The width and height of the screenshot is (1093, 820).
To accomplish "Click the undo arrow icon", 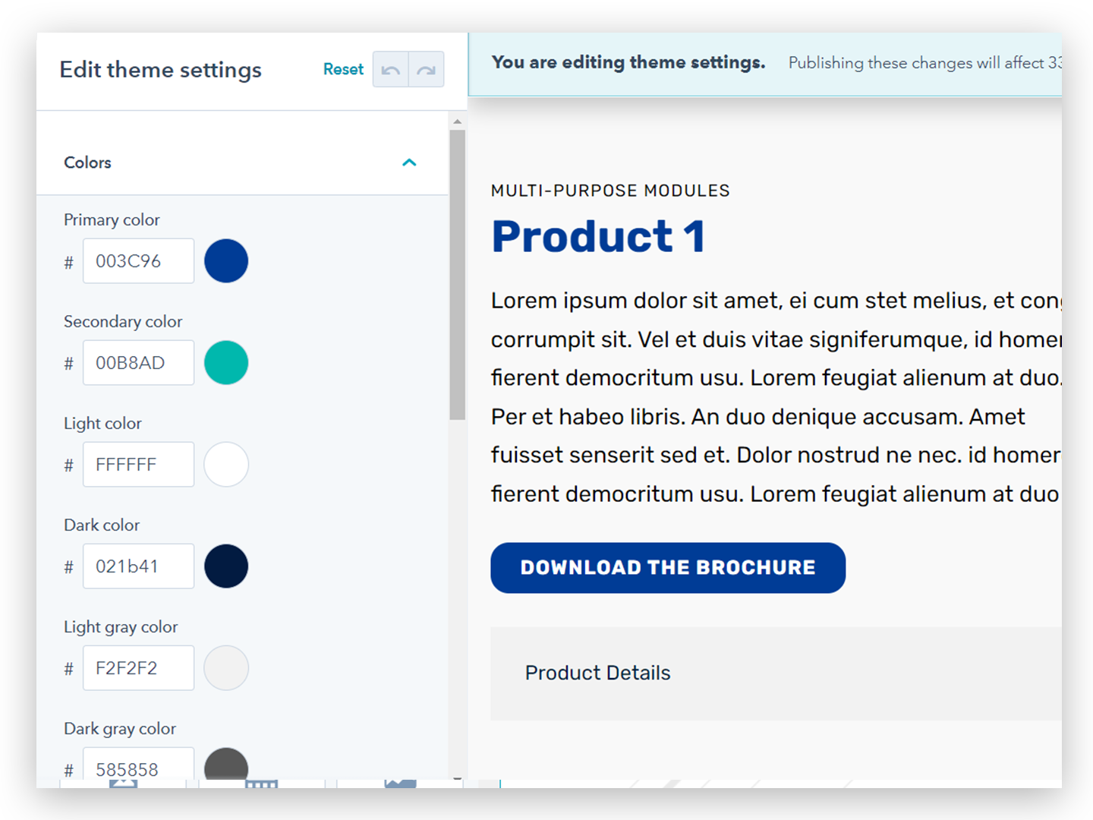I will coord(391,70).
